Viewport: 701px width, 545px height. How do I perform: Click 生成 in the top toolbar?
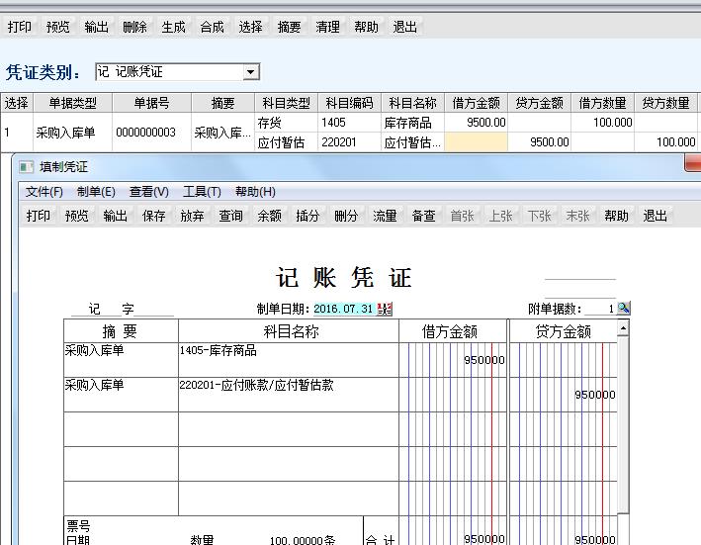pyautogui.click(x=174, y=27)
